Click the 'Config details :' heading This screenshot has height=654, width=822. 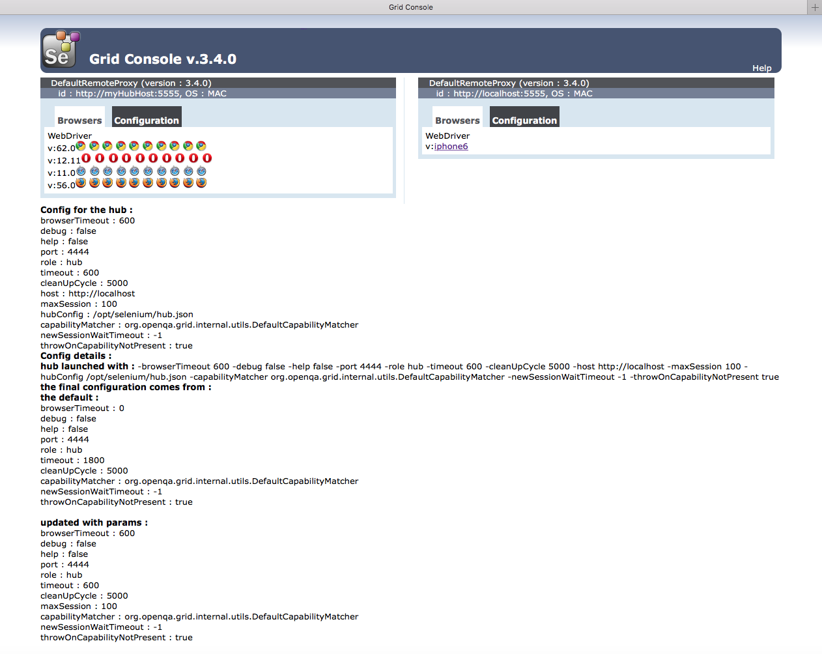click(76, 356)
